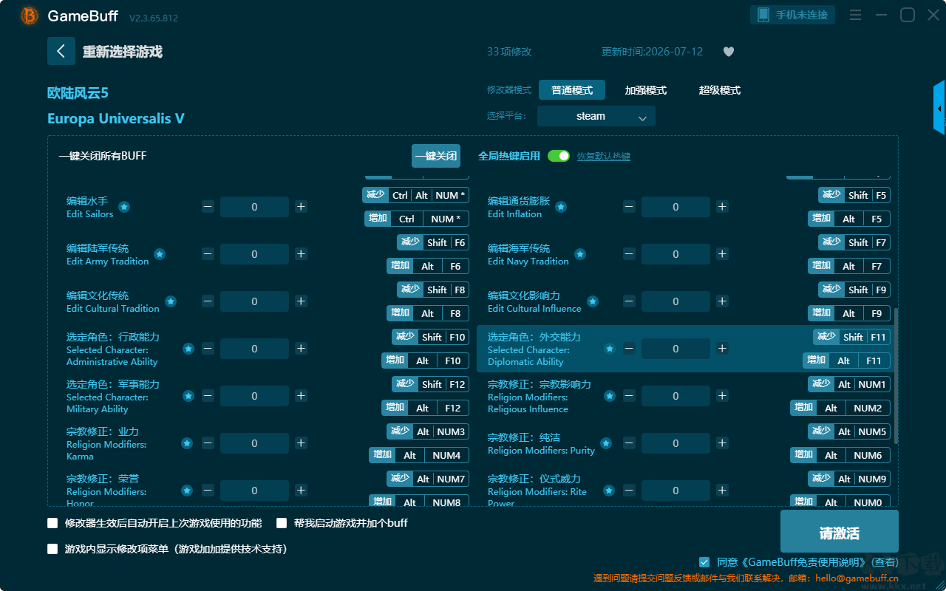Screen dimensions: 946x591
Task: Star the Edit Army Tradition cheat
Action: (x=159, y=254)
